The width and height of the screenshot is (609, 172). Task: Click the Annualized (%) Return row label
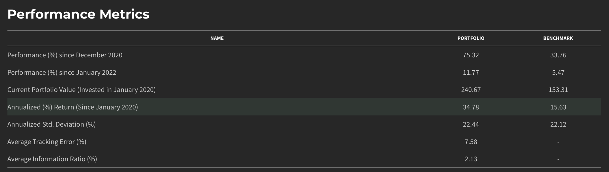pos(73,107)
